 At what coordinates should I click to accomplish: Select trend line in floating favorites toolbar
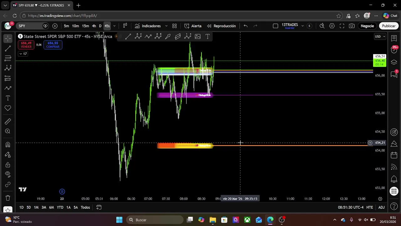point(128,36)
